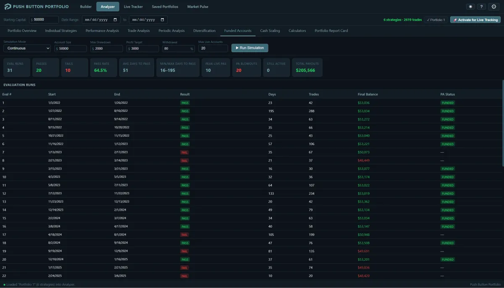
Task: Click the Max Live Accounts field
Action: tap(213, 48)
